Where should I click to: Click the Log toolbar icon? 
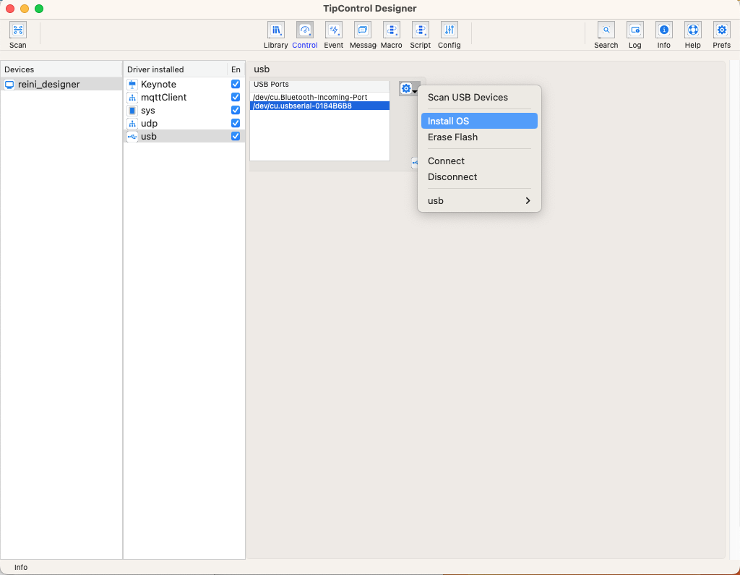[x=635, y=30]
